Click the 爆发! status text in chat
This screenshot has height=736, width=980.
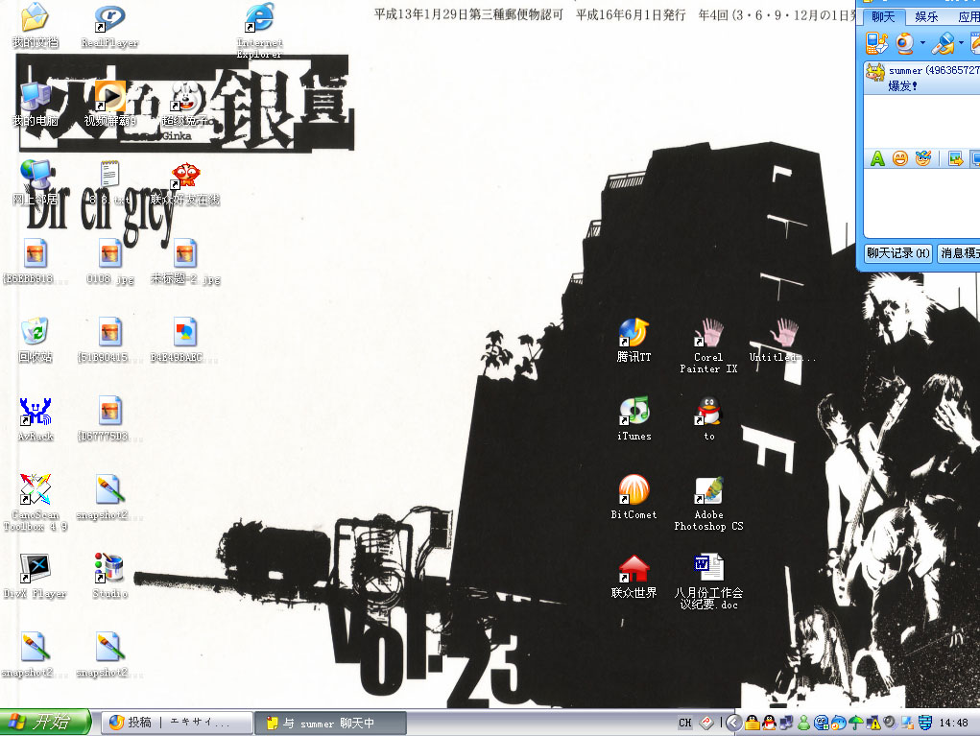(x=903, y=85)
